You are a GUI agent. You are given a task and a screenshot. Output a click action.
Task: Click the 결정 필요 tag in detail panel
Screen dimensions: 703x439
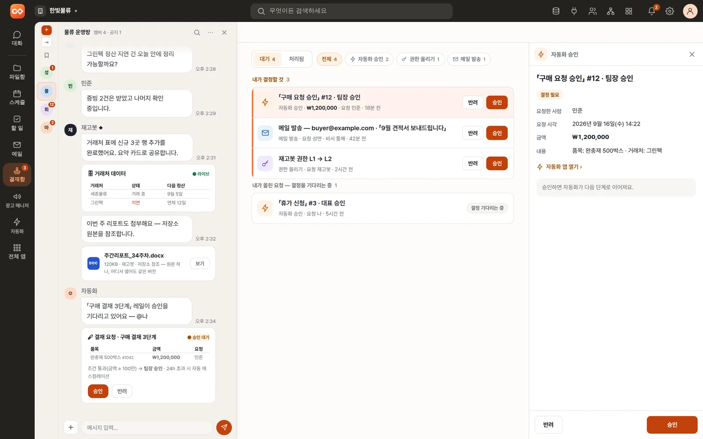click(x=550, y=95)
